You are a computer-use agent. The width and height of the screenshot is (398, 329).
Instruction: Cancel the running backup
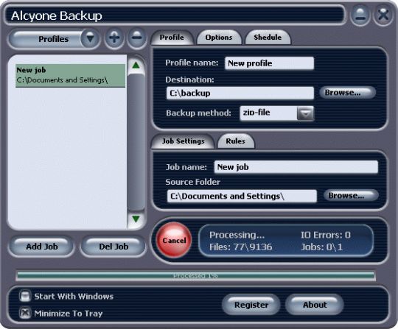click(x=174, y=240)
